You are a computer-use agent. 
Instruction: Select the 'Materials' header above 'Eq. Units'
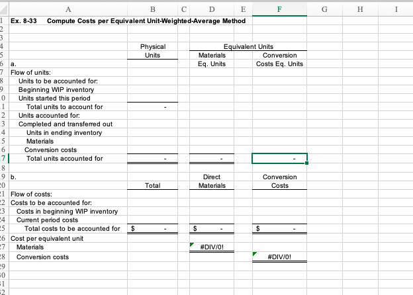[x=212, y=56]
